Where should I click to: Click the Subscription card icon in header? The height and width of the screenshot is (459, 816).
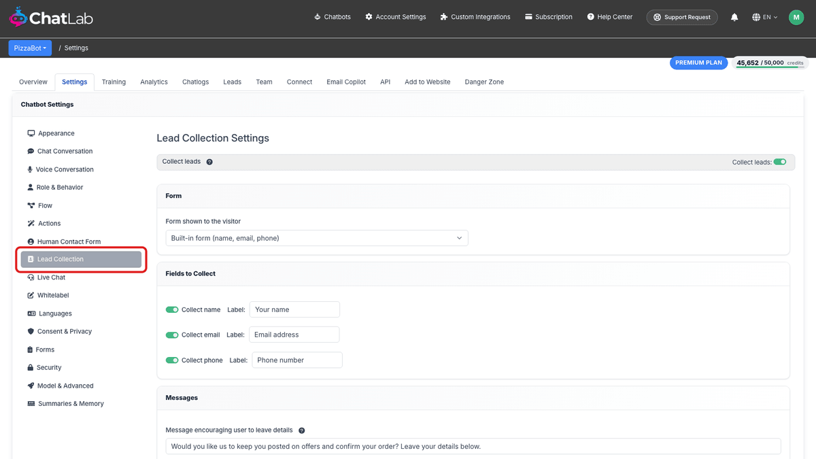pos(528,17)
